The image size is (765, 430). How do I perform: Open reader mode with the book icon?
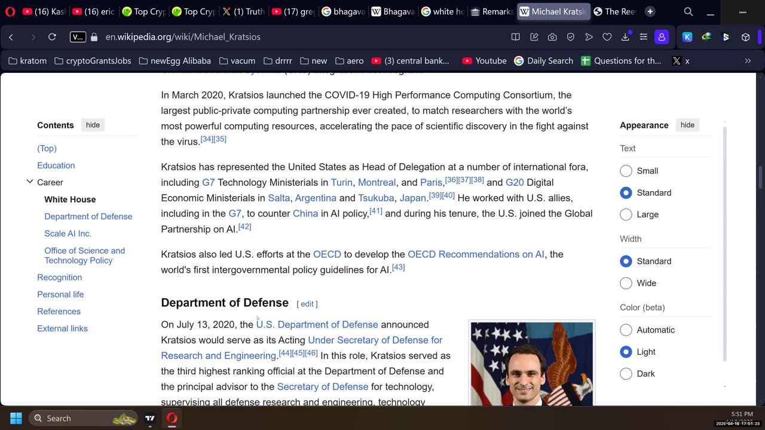tap(516, 37)
